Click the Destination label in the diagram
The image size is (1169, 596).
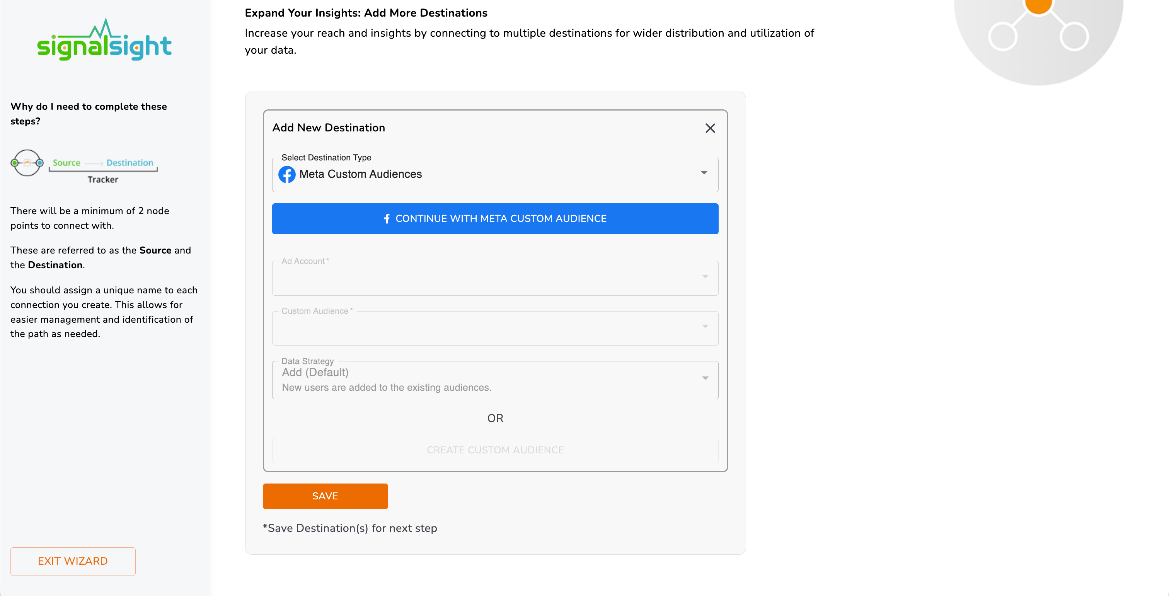(x=130, y=162)
